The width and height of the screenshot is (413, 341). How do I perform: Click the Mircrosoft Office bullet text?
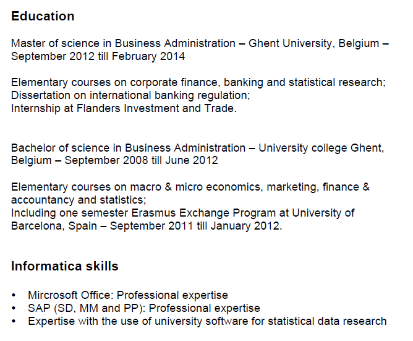point(127,295)
